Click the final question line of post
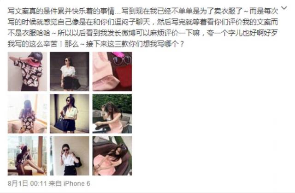The height and width of the screenshot is (193, 295). point(95,44)
